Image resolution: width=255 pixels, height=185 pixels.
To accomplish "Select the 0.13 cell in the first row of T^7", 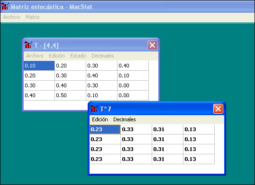I will pyautogui.click(x=199, y=129).
